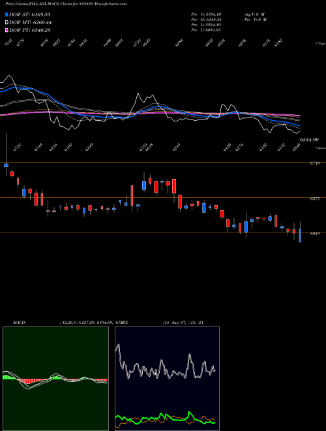Screen dimensions: 326x431
Task: Click the 6721 low label at chart start
Action: pyautogui.click(x=17, y=148)
